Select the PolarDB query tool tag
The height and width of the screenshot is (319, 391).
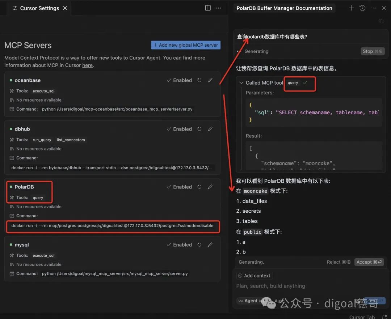pyautogui.click(x=38, y=198)
